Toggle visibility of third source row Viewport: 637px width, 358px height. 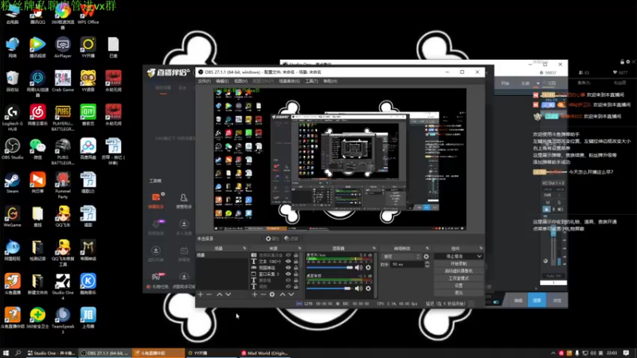(x=288, y=268)
